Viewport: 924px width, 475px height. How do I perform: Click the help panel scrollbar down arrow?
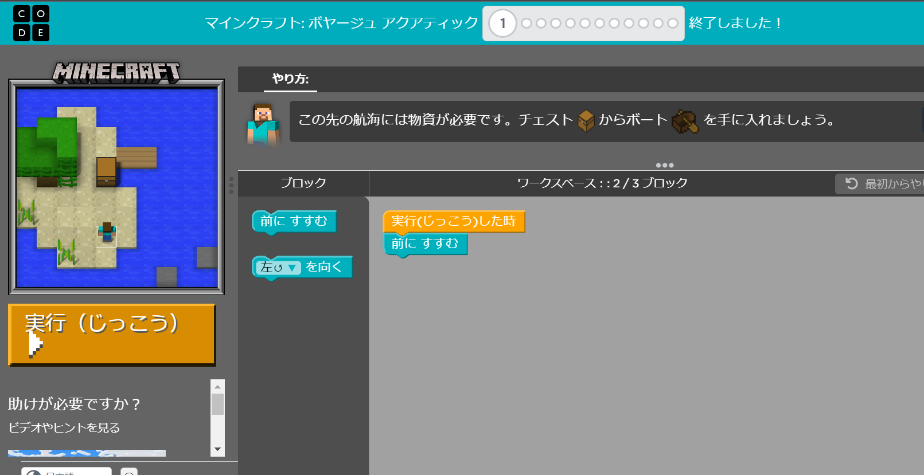pos(217,449)
